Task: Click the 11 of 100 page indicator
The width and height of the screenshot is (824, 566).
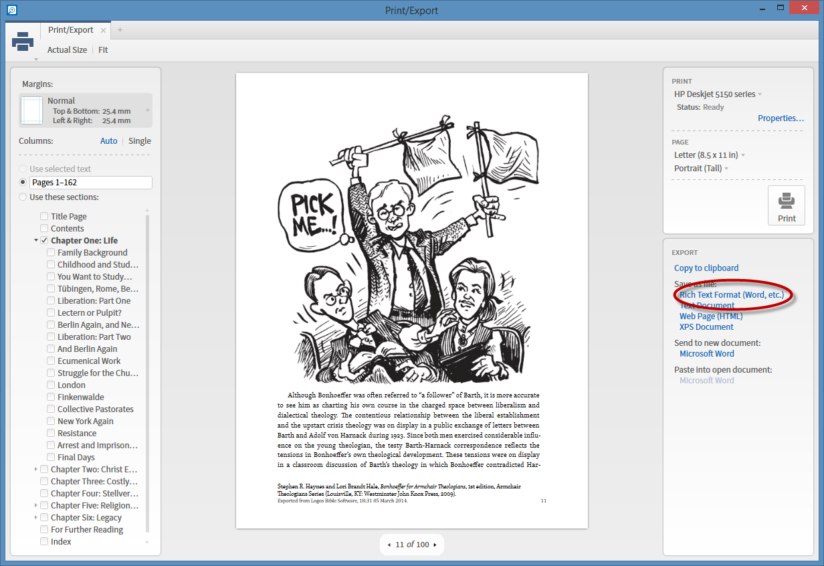Action: pyautogui.click(x=412, y=545)
